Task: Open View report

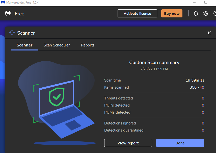Action: (128, 143)
